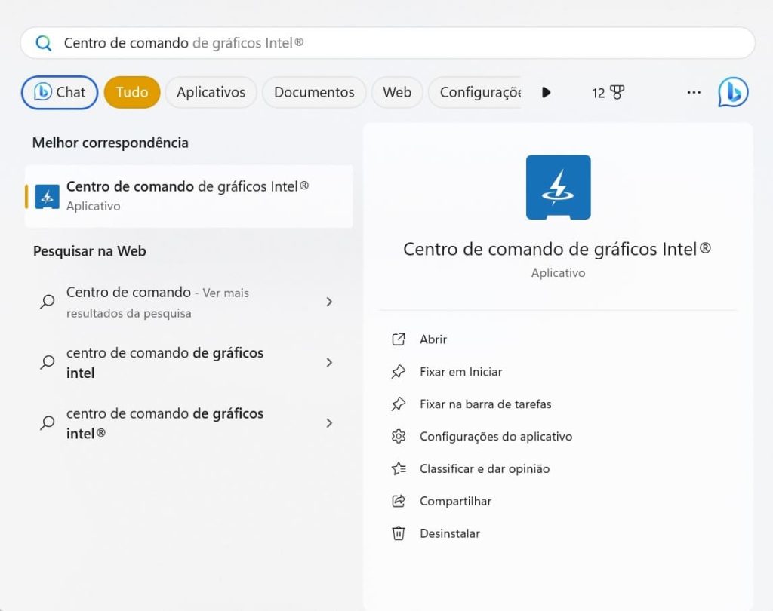
Task: Open the Bing Chat tab
Action: pyautogui.click(x=60, y=92)
